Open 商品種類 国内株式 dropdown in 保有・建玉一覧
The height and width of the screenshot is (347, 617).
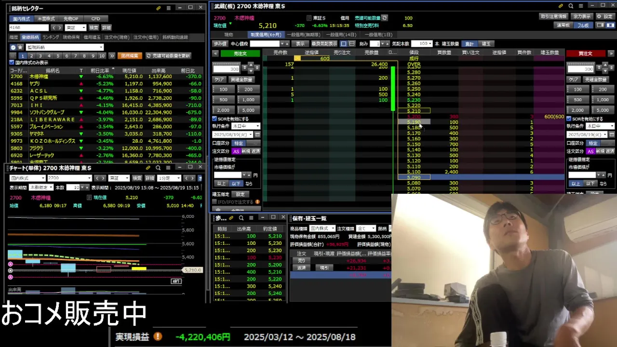[322, 228]
